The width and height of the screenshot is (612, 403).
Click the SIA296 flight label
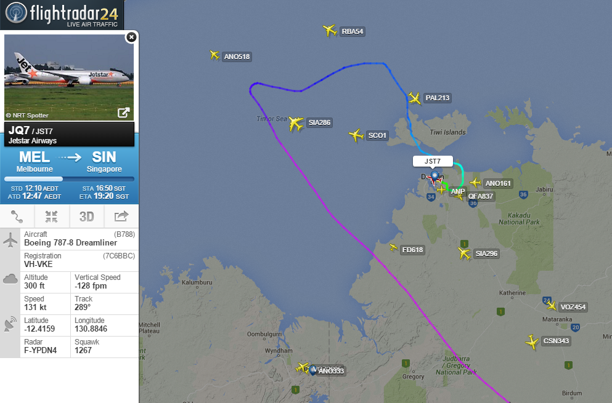pyautogui.click(x=486, y=253)
